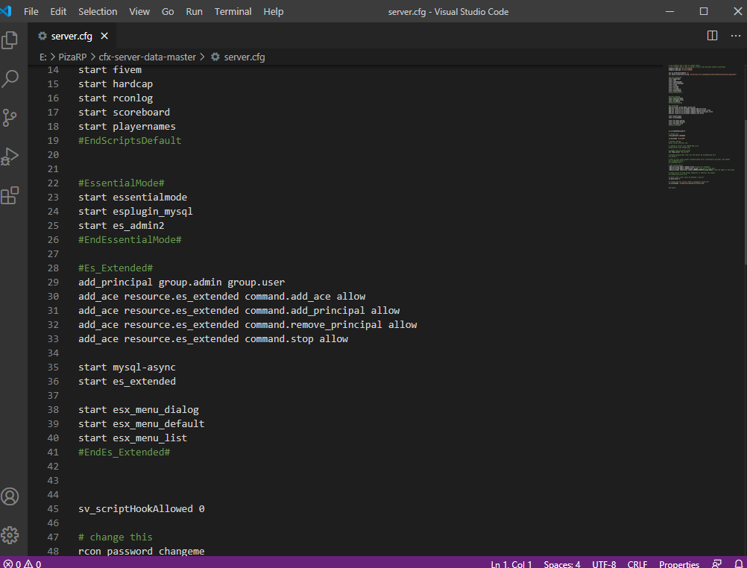Open the Manage gear icon
The width and height of the screenshot is (747, 568).
pos(10,535)
